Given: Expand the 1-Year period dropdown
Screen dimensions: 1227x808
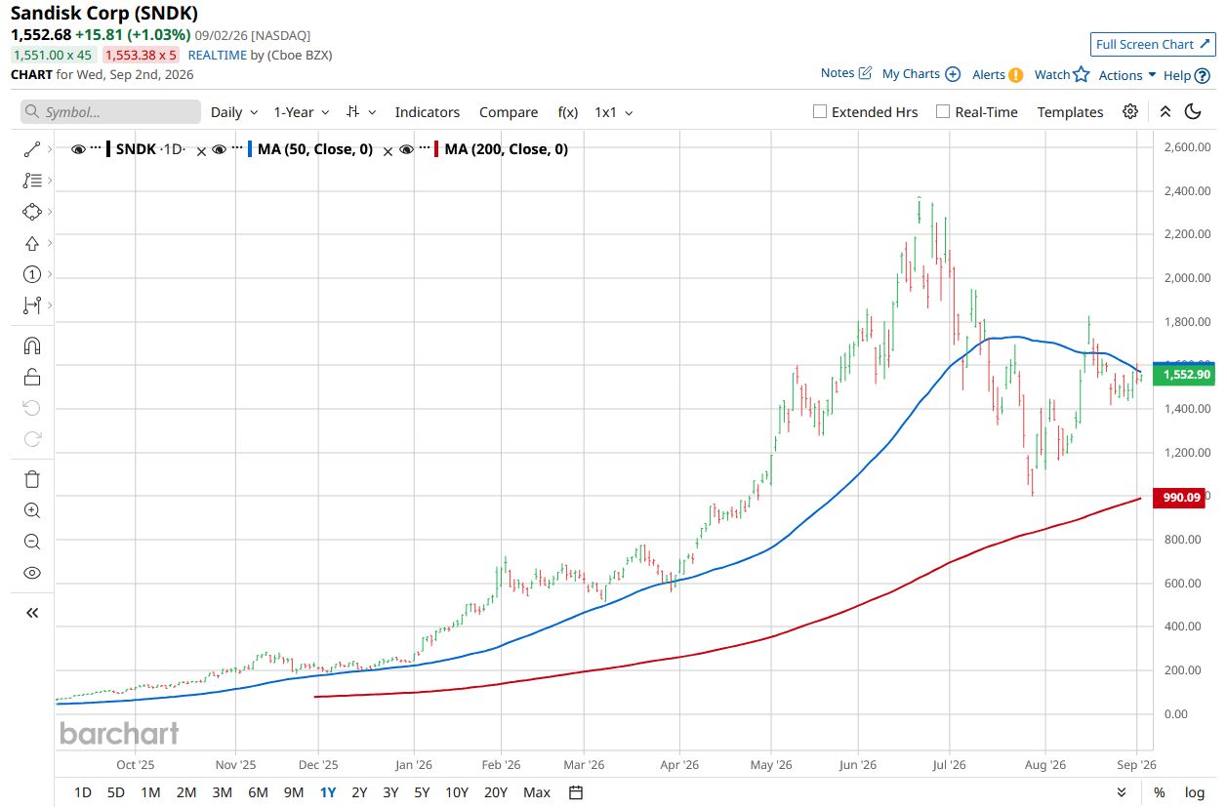Looking at the screenshot, I should (302, 112).
